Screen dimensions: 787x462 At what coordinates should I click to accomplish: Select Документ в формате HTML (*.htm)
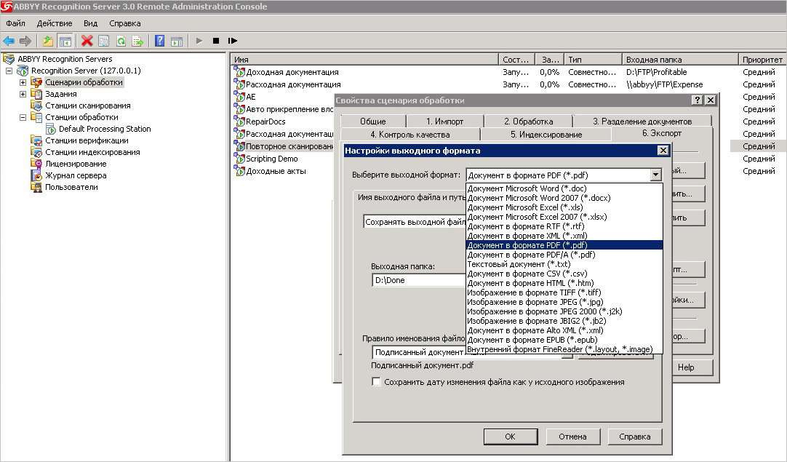(x=564, y=283)
